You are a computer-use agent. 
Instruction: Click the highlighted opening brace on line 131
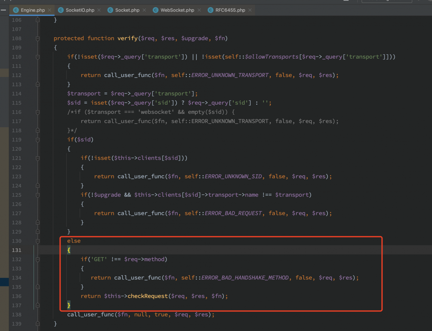(69, 250)
